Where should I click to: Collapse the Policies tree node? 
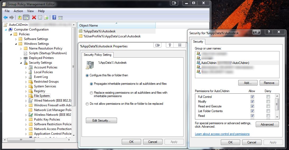click(11, 34)
